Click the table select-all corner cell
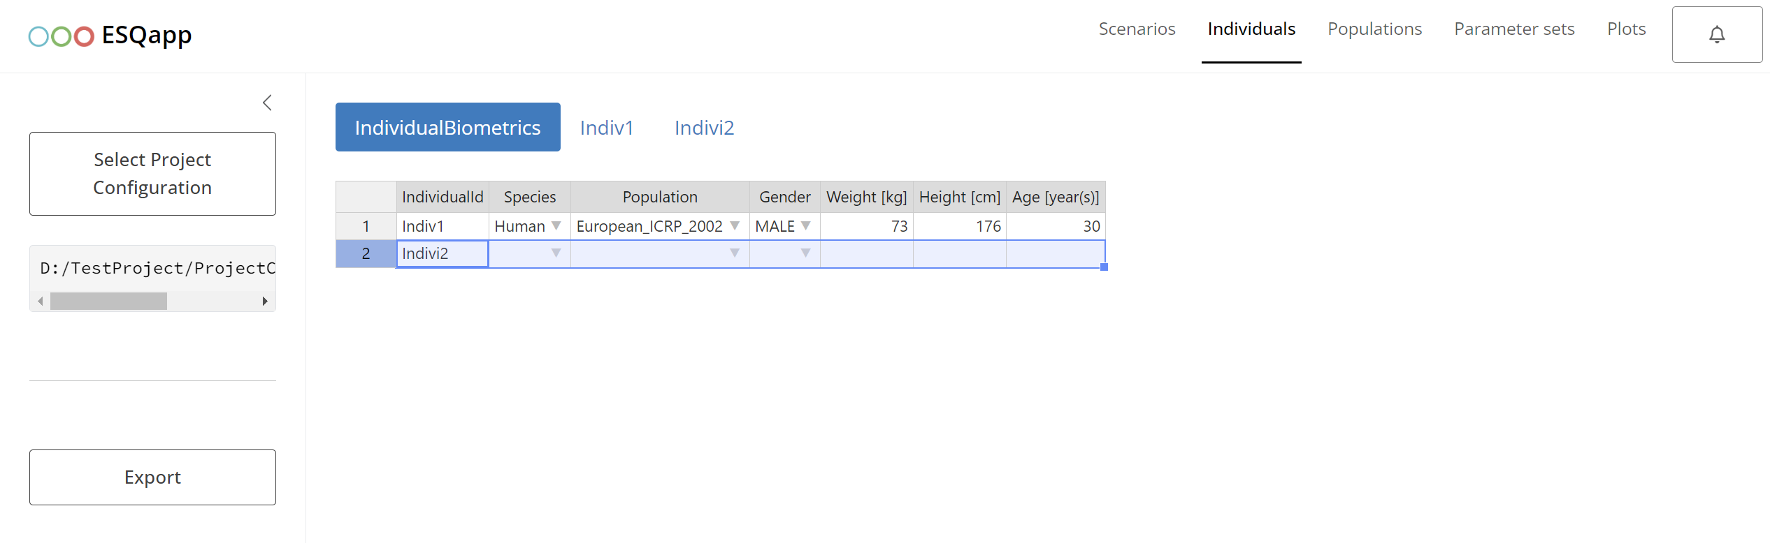The image size is (1770, 543). tap(366, 197)
